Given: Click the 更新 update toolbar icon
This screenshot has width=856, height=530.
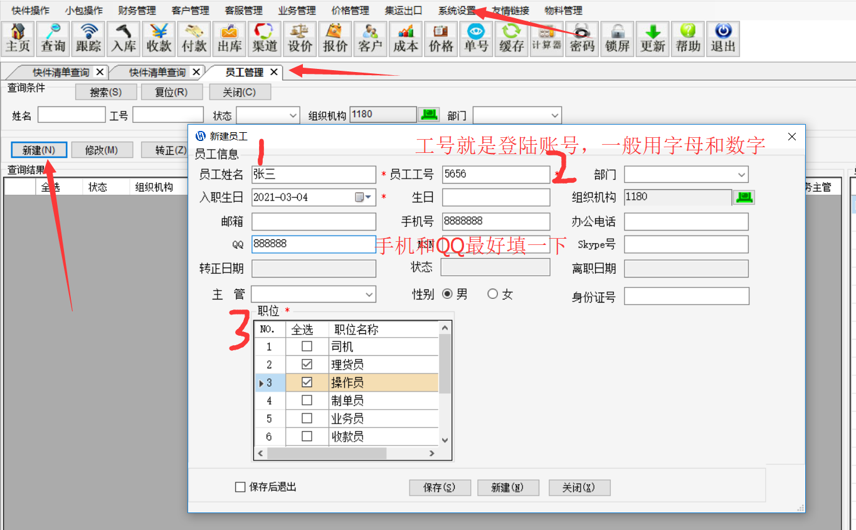Looking at the screenshot, I should click(x=653, y=39).
